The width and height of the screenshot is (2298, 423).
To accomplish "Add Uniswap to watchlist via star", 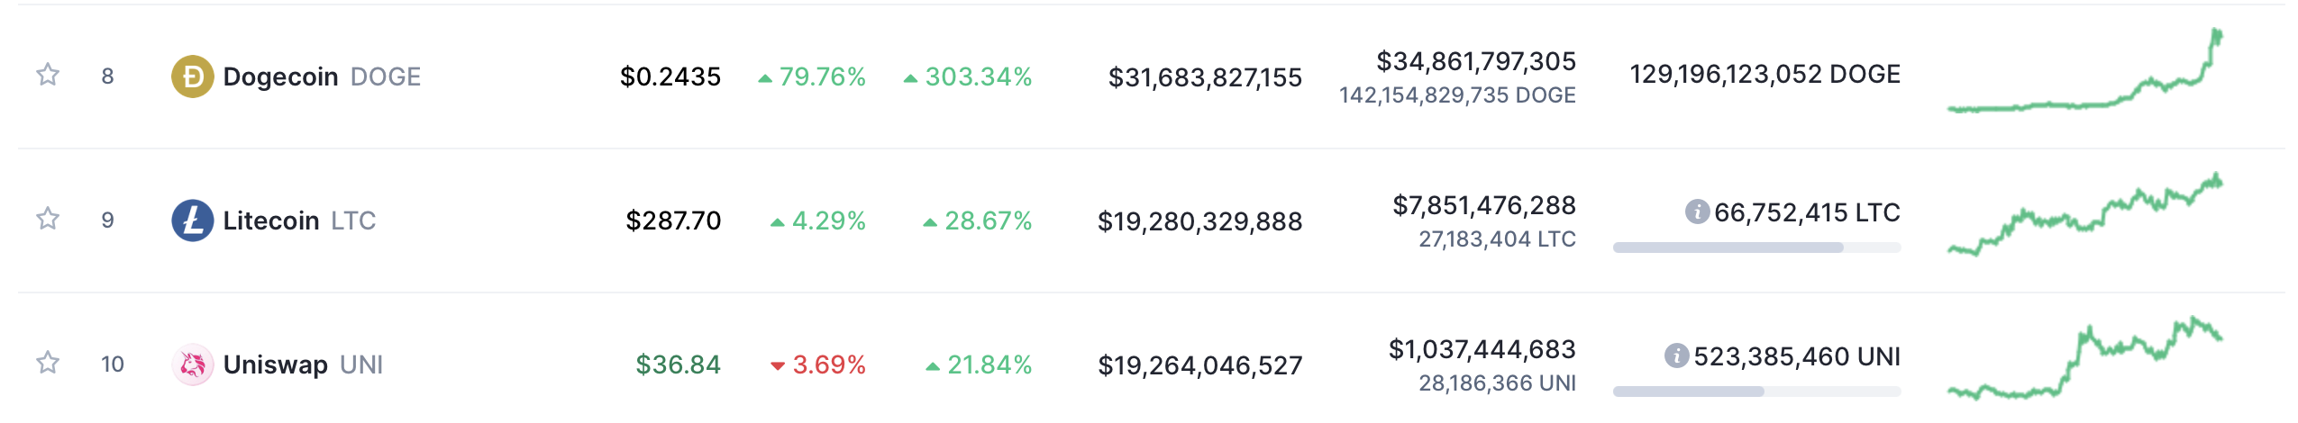I will click(x=48, y=363).
